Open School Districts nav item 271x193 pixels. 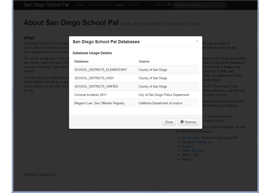click(99, 5)
